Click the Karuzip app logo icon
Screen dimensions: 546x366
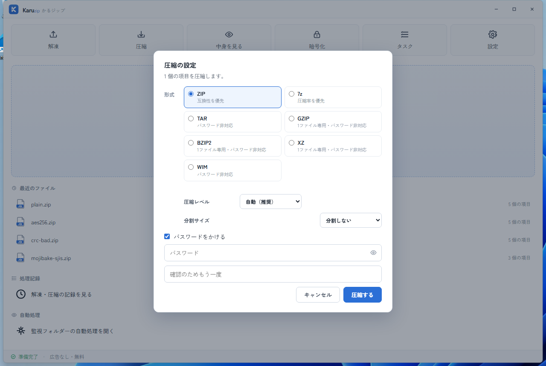(x=14, y=9)
